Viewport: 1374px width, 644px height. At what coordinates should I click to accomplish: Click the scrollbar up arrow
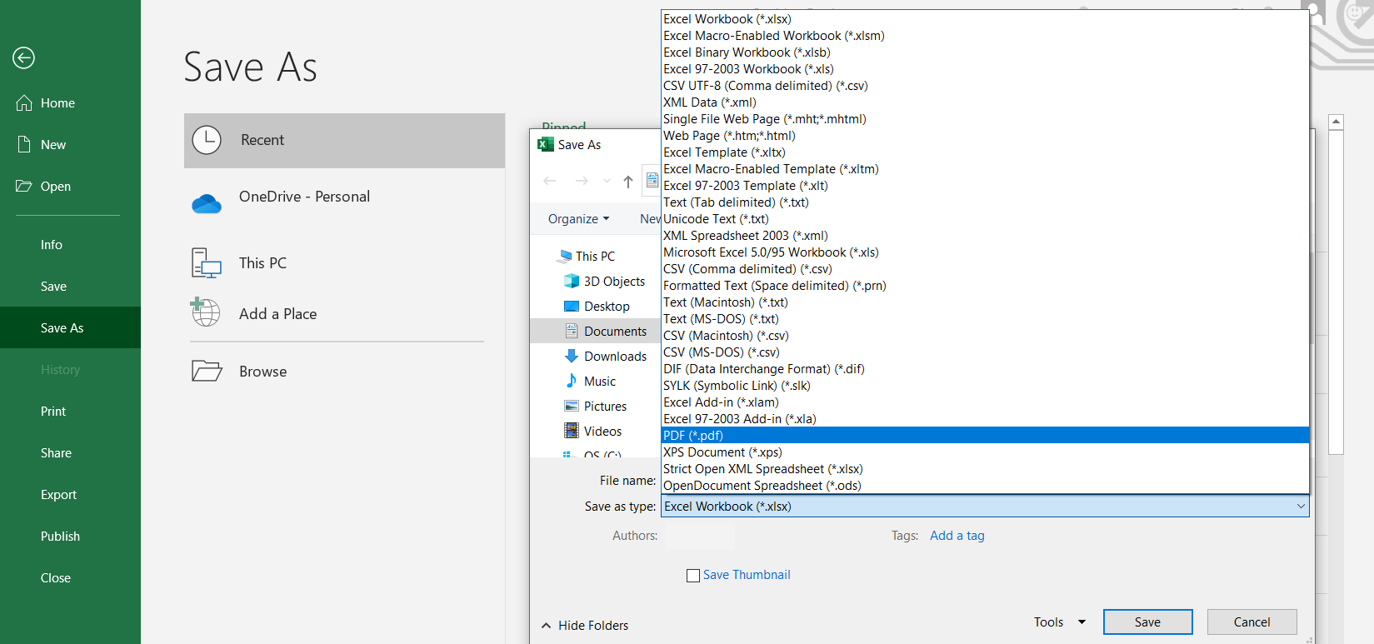coord(1336,122)
